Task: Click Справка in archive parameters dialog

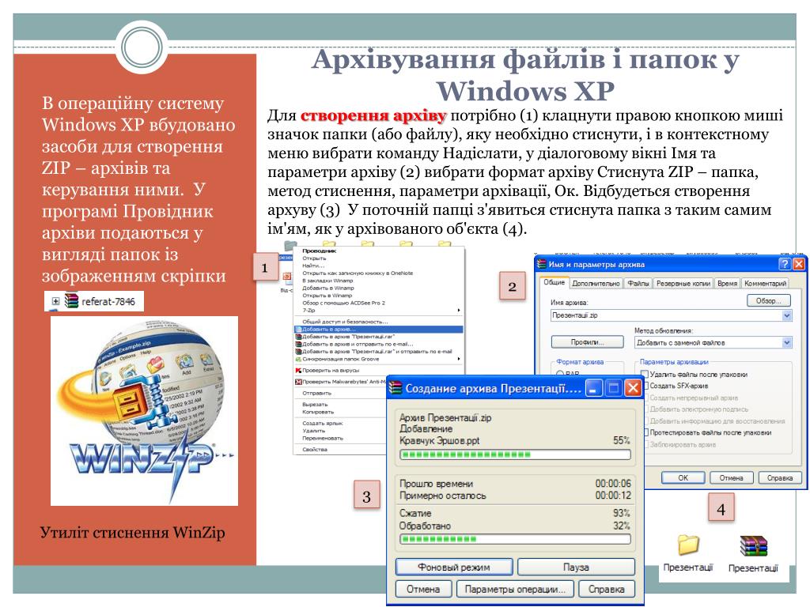Action: point(779,478)
